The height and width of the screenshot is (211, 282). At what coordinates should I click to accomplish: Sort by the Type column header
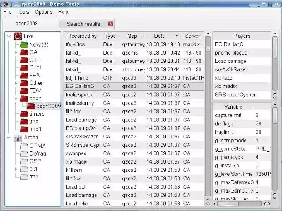point(111,36)
